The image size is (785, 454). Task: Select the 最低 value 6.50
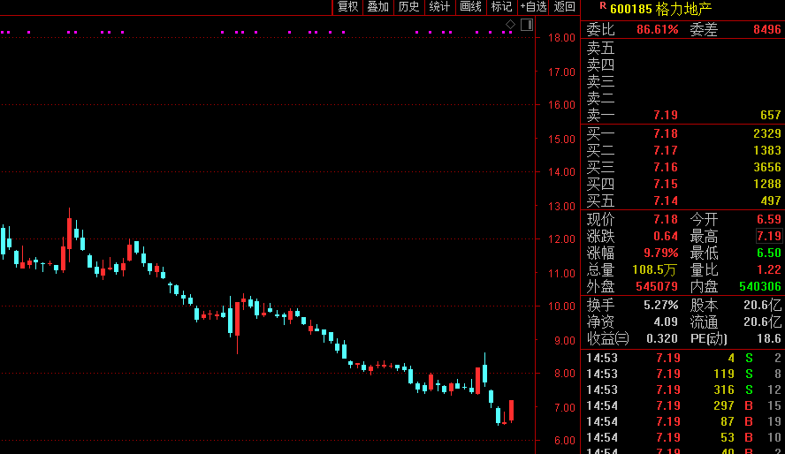tap(769, 253)
